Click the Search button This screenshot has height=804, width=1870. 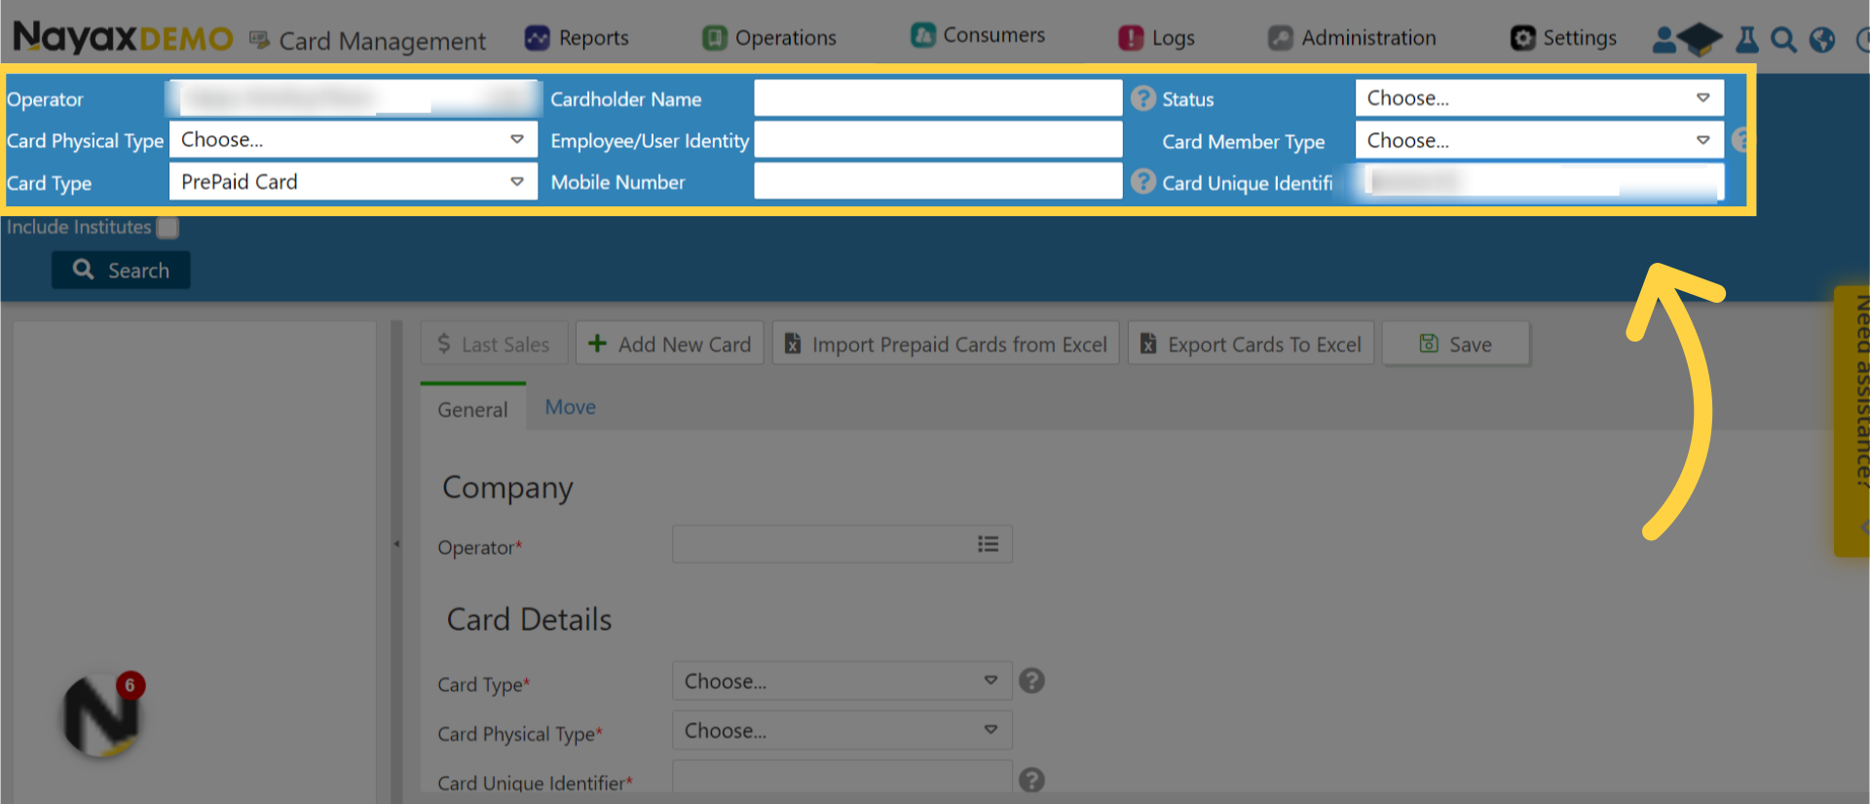(121, 270)
